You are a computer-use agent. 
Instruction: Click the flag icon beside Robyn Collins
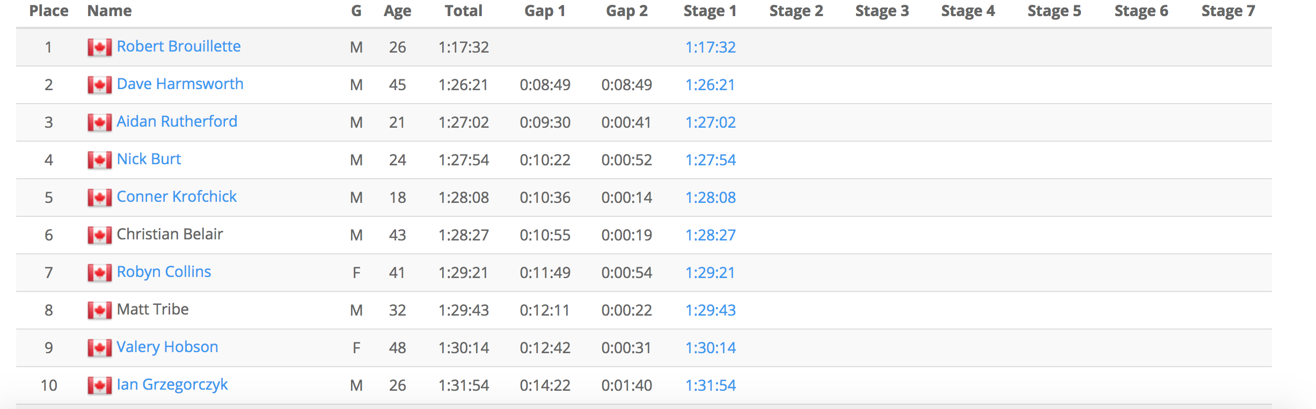click(x=100, y=273)
